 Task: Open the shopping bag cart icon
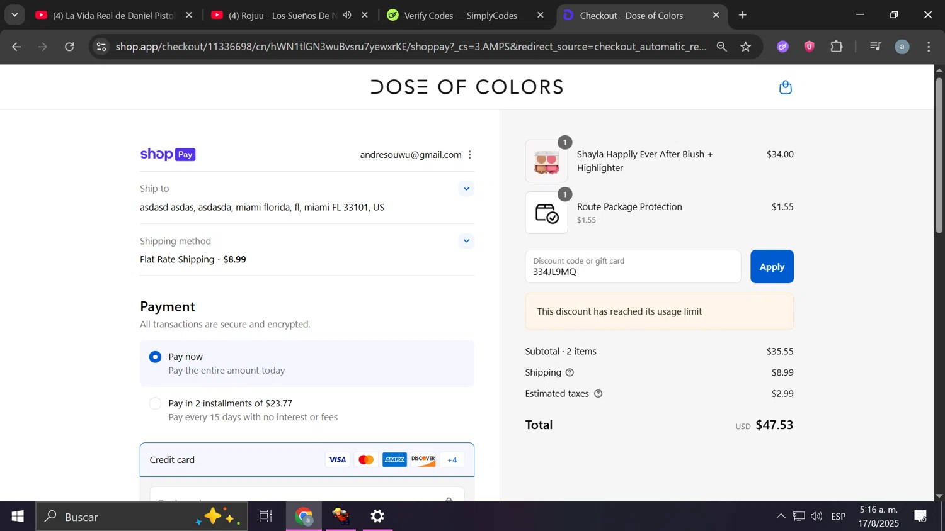pos(785,87)
